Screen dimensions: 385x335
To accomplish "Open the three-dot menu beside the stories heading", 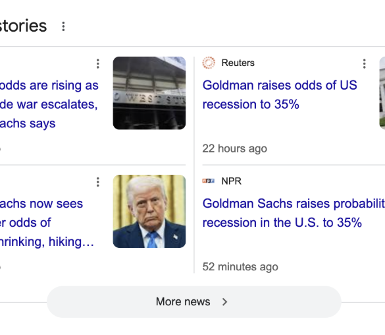I will point(63,26).
